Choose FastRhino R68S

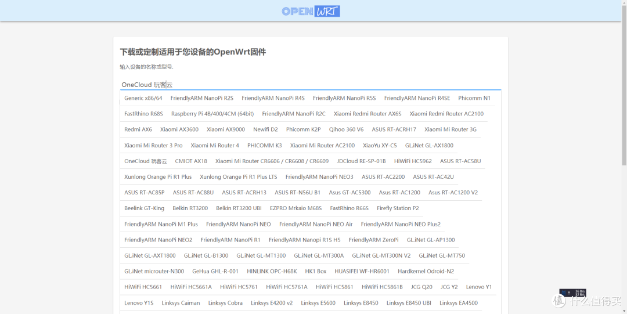point(143,114)
